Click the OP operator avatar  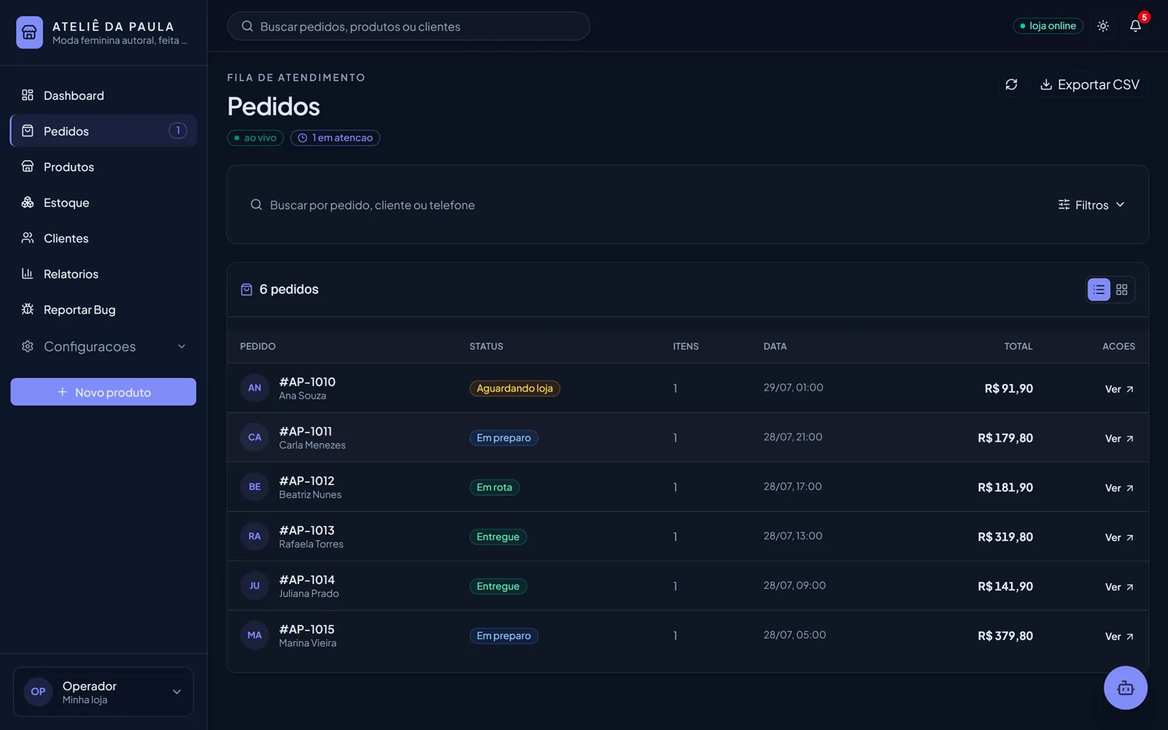pyautogui.click(x=38, y=692)
